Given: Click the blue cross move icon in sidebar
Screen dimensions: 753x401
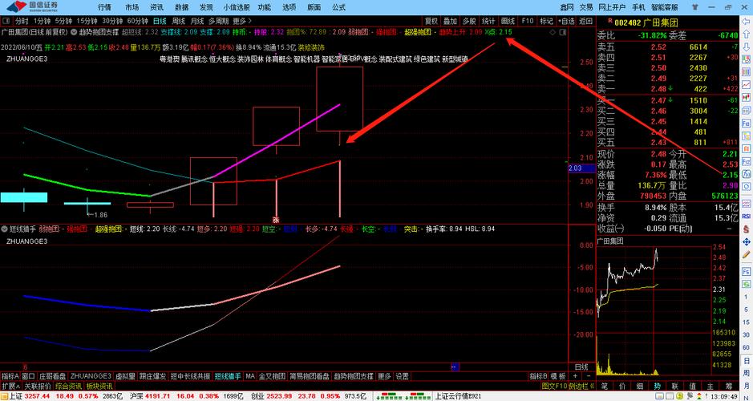Looking at the screenshot, I should point(747,241).
